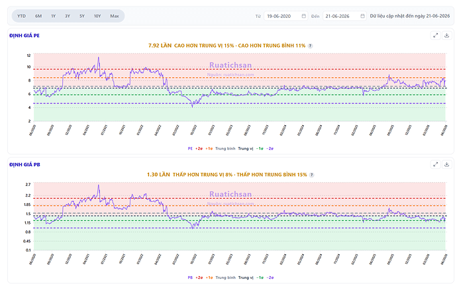Screen dimensions: 457x284
Task: Download the PB valuation chart
Action: click(x=446, y=165)
